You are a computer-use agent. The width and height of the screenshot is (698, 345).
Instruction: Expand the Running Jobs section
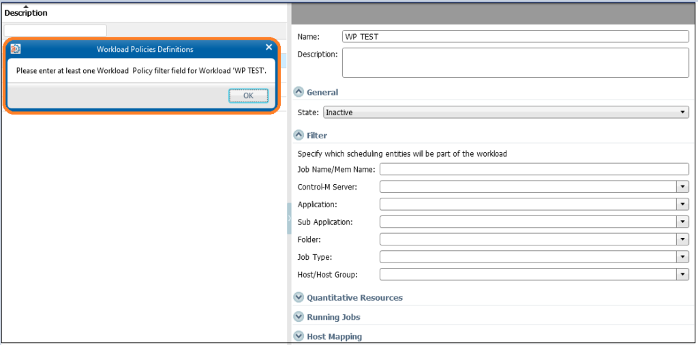(299, 317)
